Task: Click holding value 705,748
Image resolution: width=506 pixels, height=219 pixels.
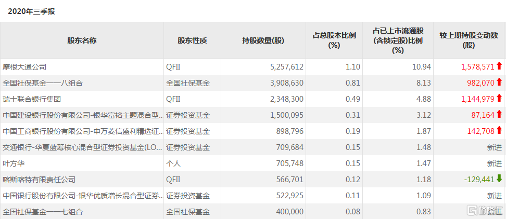Action: coord(290,163)
